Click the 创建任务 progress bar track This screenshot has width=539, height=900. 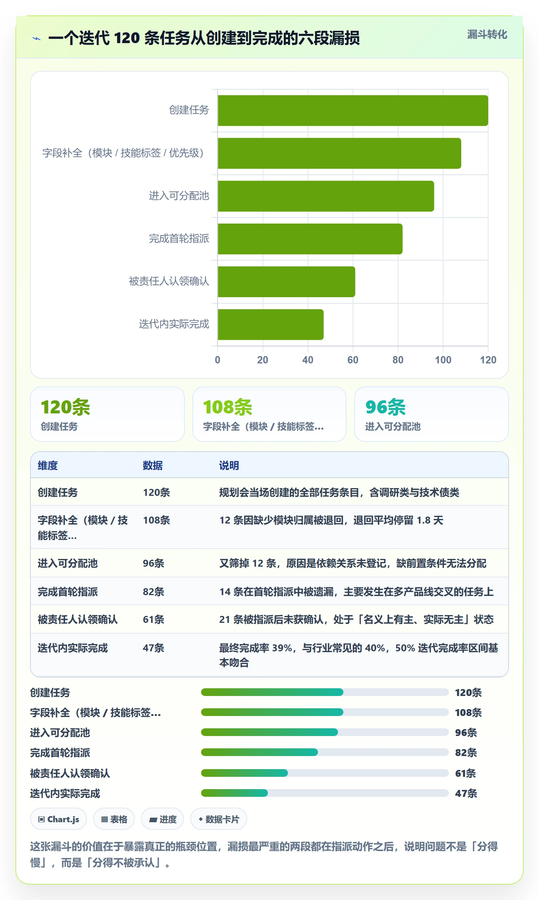pos(325,692)
